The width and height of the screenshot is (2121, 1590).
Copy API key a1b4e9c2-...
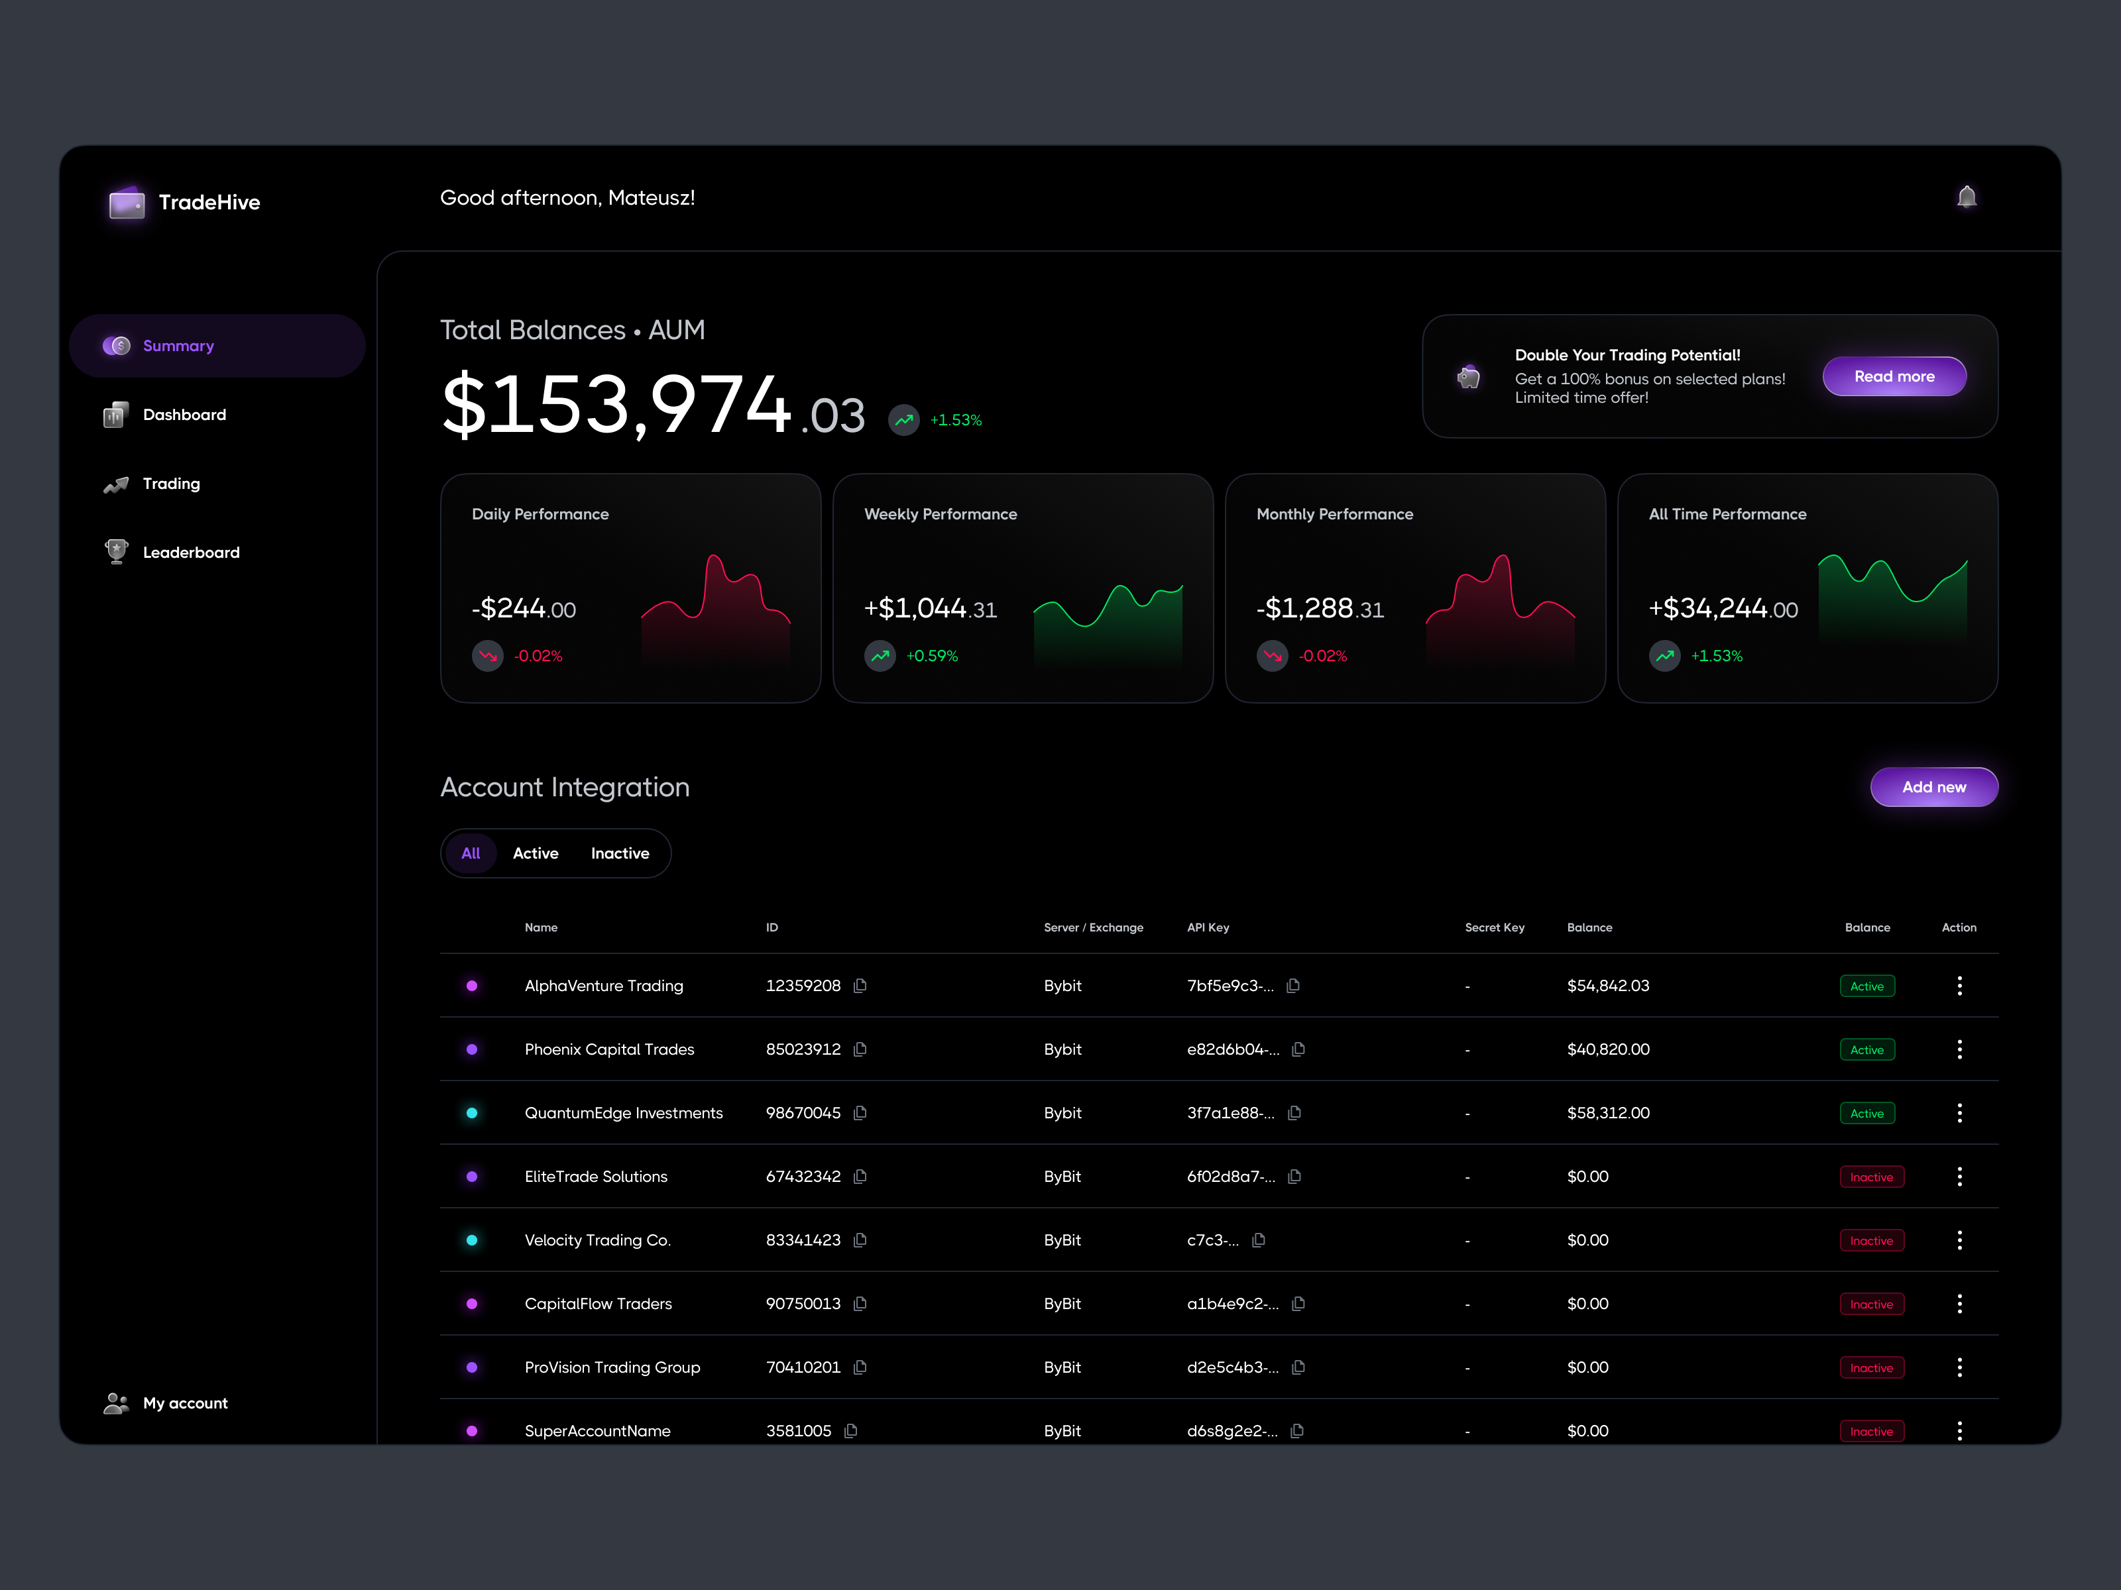[1298, 1303]
